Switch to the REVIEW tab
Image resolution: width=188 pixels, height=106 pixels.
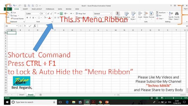coord(68,9)
